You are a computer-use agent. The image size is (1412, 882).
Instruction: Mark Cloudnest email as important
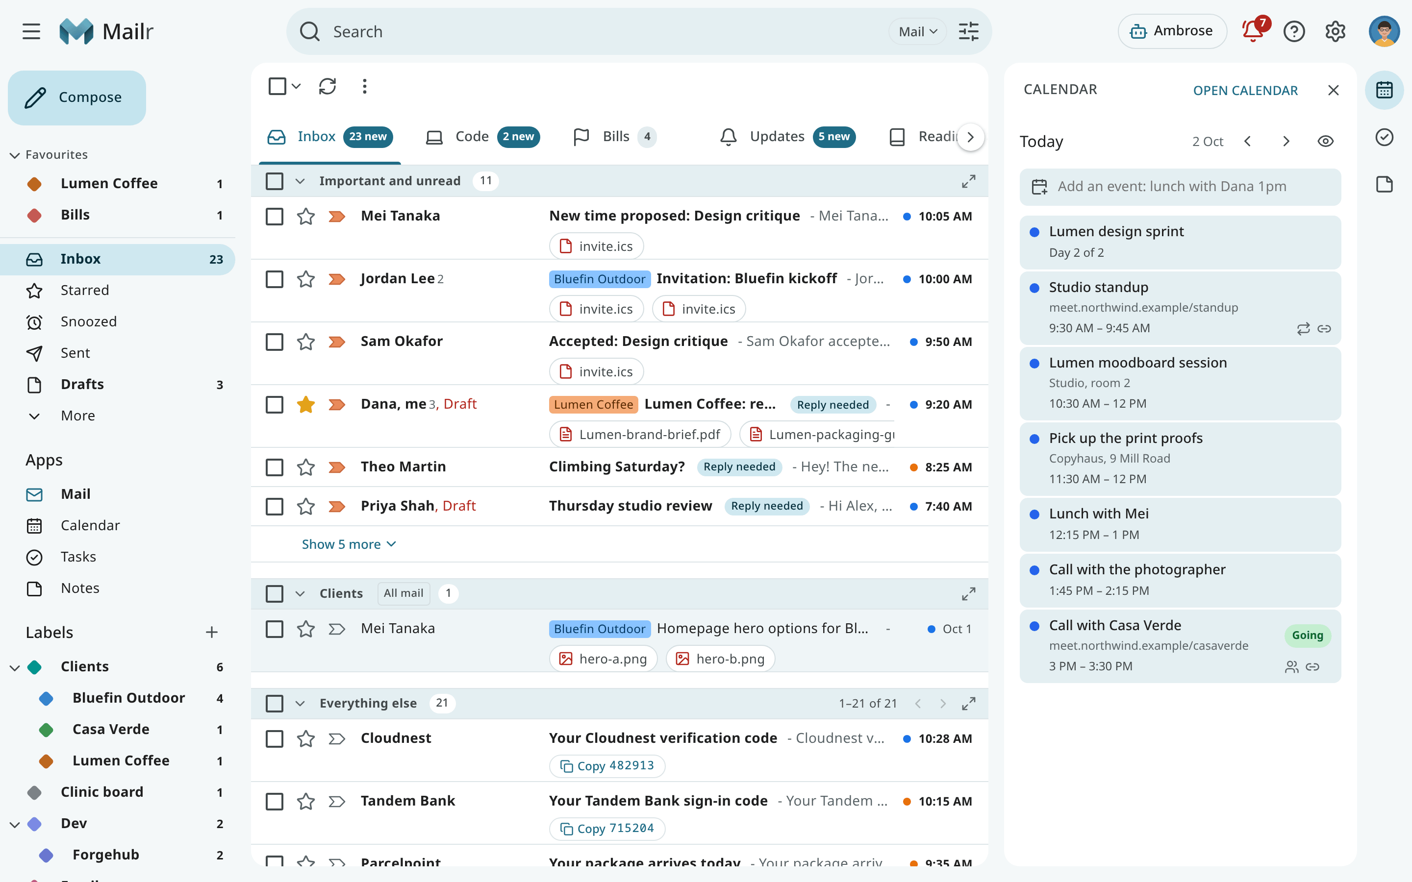point(337,739)
